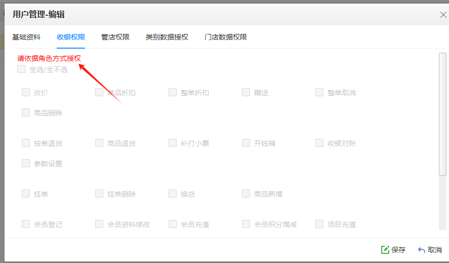Image resolution: width=449 pixels, height=263 pixels.
Task: Check the 挂单 checkbox
Action: point(26,194)
